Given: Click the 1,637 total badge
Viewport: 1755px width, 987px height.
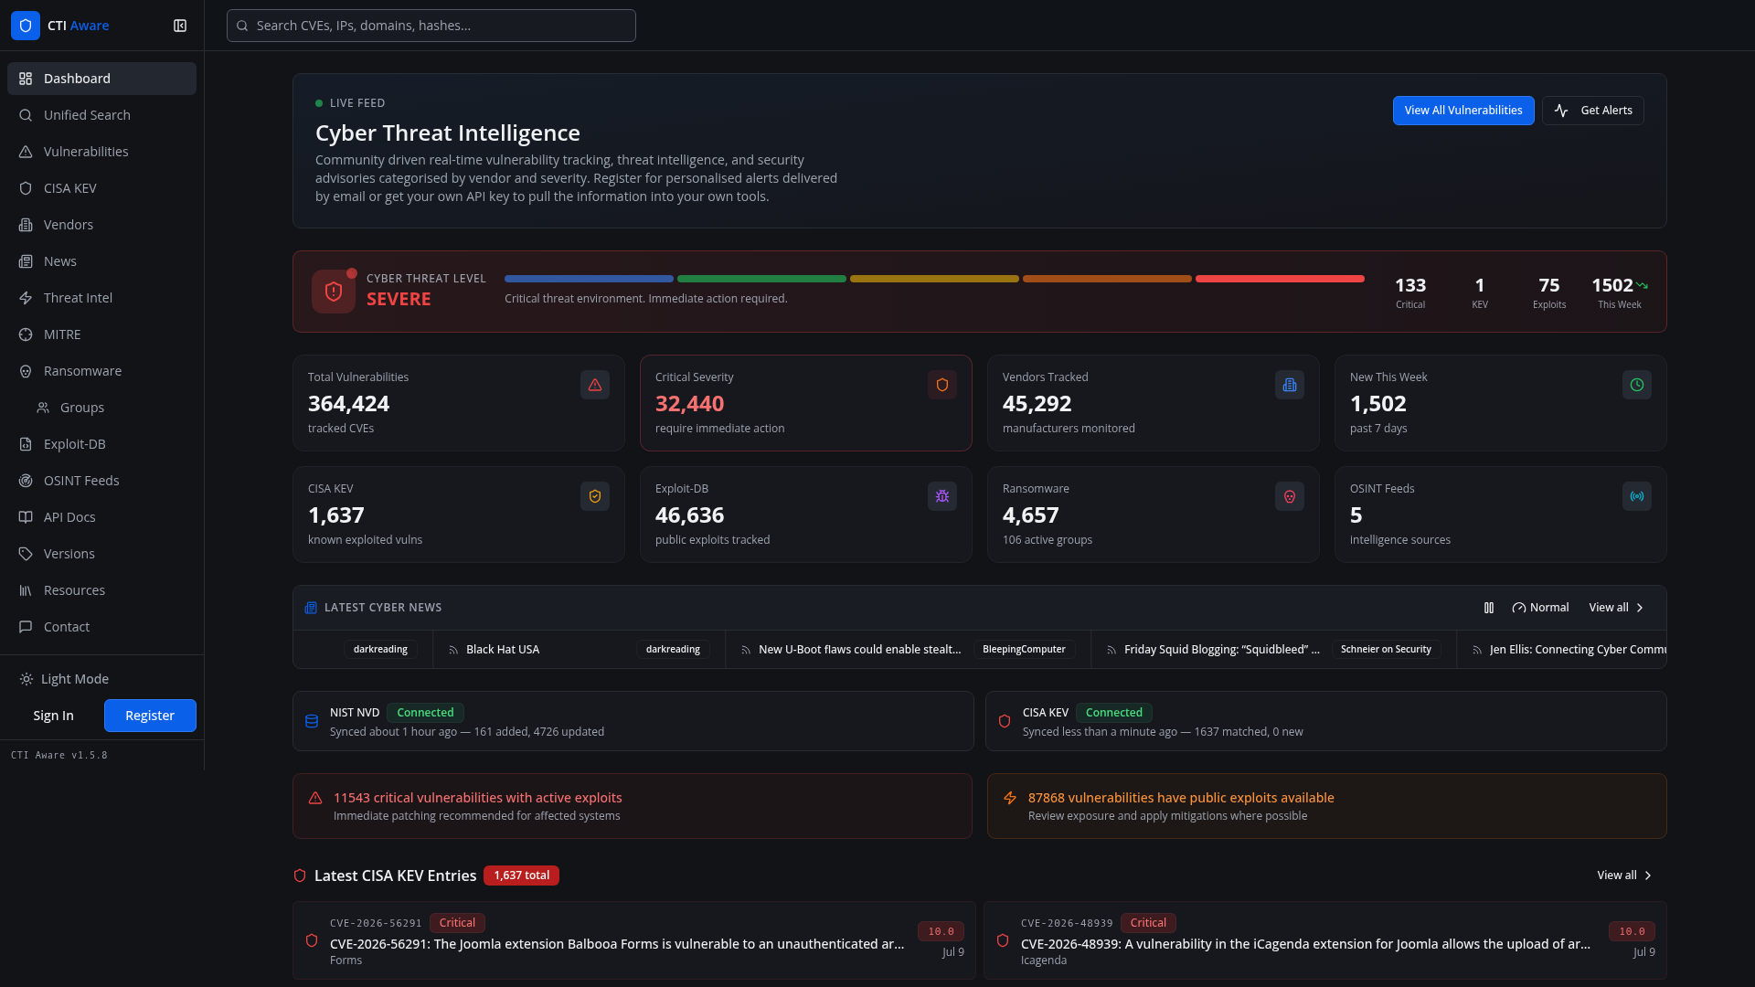Looking at the screenshot, I should click(x=521, y=876).
